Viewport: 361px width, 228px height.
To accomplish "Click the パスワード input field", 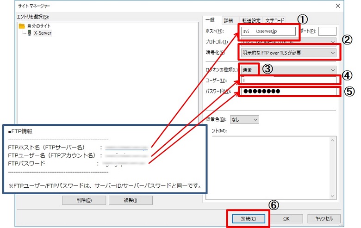I will [288, 91].
